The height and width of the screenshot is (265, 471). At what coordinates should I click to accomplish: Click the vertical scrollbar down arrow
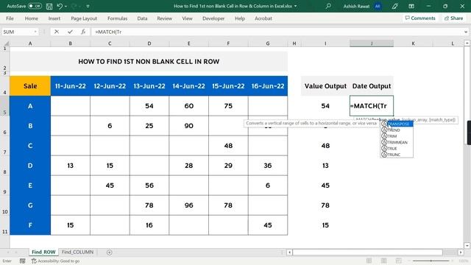point(467,245)
